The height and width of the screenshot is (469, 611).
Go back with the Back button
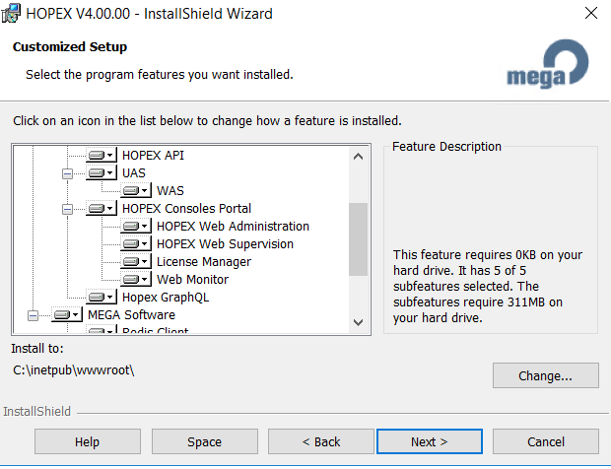320,442
